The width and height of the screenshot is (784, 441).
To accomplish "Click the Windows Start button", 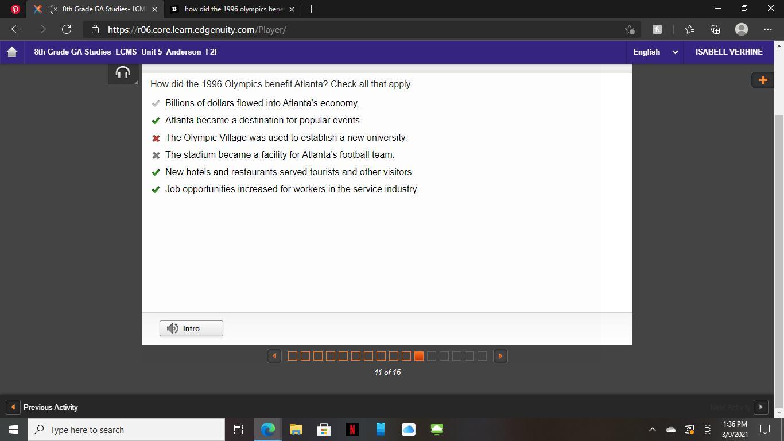I will pyautogui.click(x=14, y=430).
